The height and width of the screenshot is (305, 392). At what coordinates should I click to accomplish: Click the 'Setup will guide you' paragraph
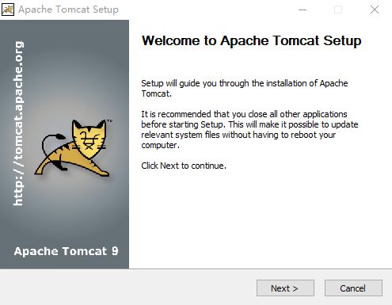[245, 88]
